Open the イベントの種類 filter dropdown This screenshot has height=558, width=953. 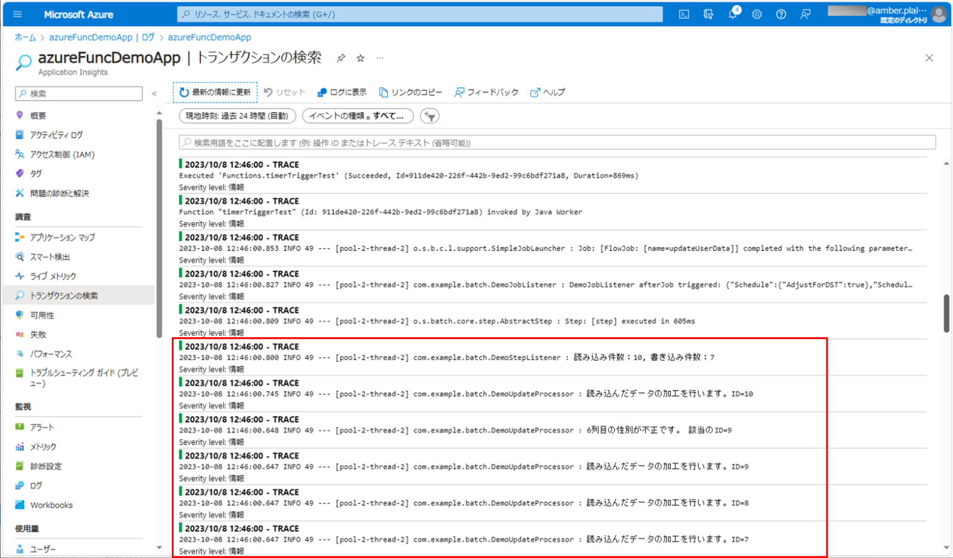(x=357, y=115)
